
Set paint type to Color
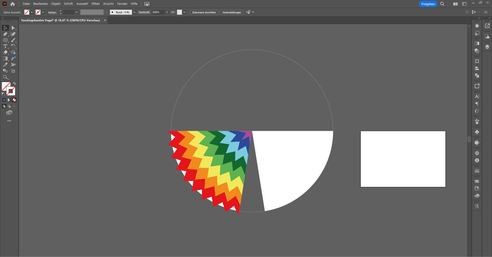pyautogui.click(x=4, y=100)
